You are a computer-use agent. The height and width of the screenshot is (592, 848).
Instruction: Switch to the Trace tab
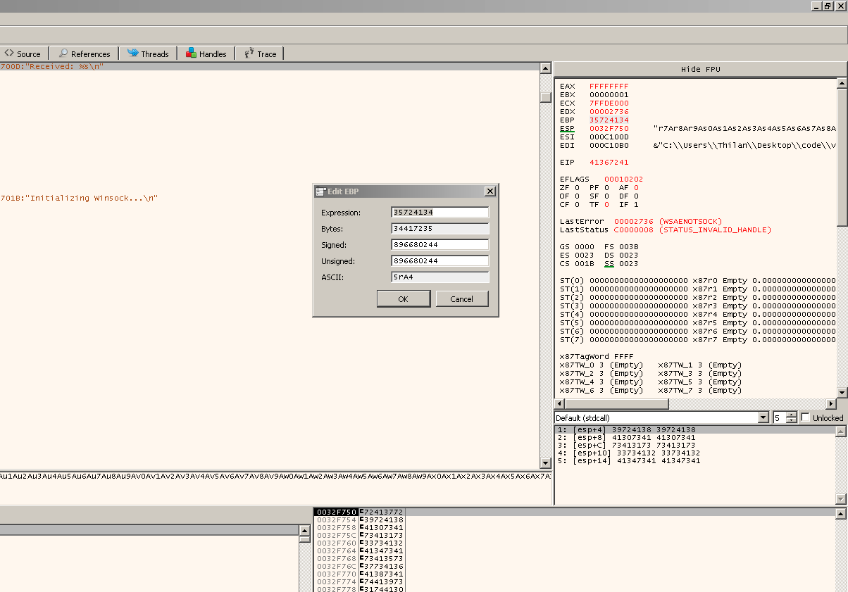tap(261, 53)
